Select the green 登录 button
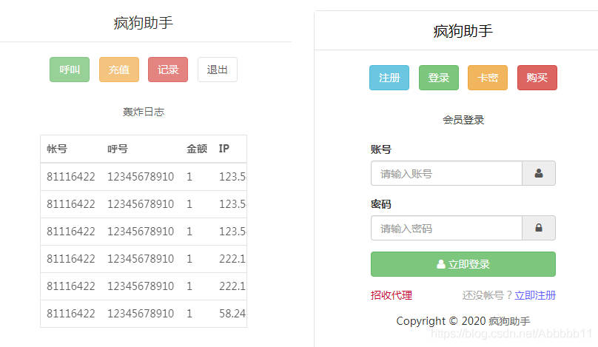Image resolution: width=598 pixels, height=347 pixels. 439,78
